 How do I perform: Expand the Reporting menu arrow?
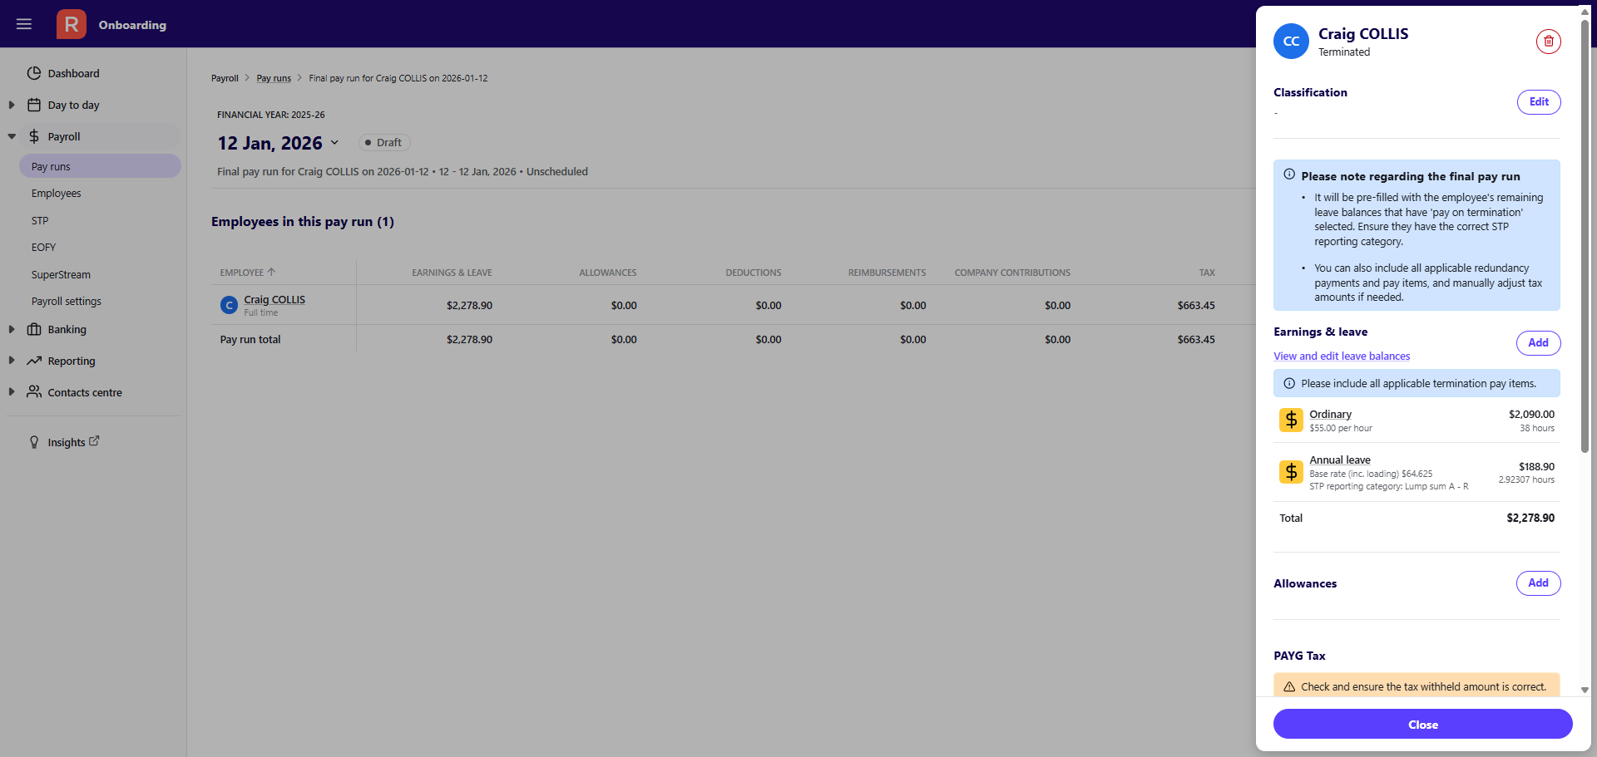pyautogui.click(x=12, y=361)
